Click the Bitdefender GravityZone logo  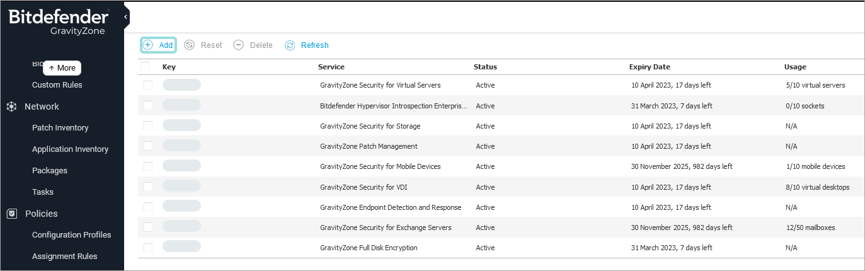pos(59,21)
